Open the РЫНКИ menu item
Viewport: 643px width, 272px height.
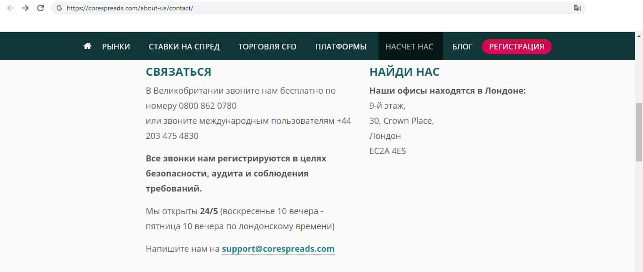(x=116, y=47)
